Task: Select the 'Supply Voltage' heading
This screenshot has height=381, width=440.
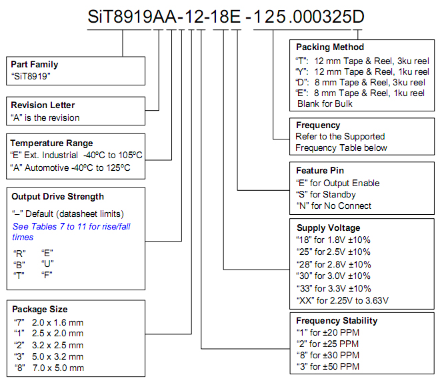Action: (x=328, y=228)
